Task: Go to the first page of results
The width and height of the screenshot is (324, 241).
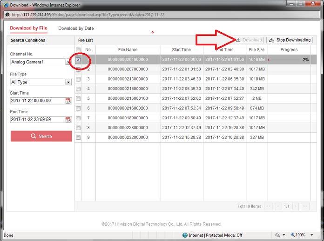Action: (x=269, y=206)
